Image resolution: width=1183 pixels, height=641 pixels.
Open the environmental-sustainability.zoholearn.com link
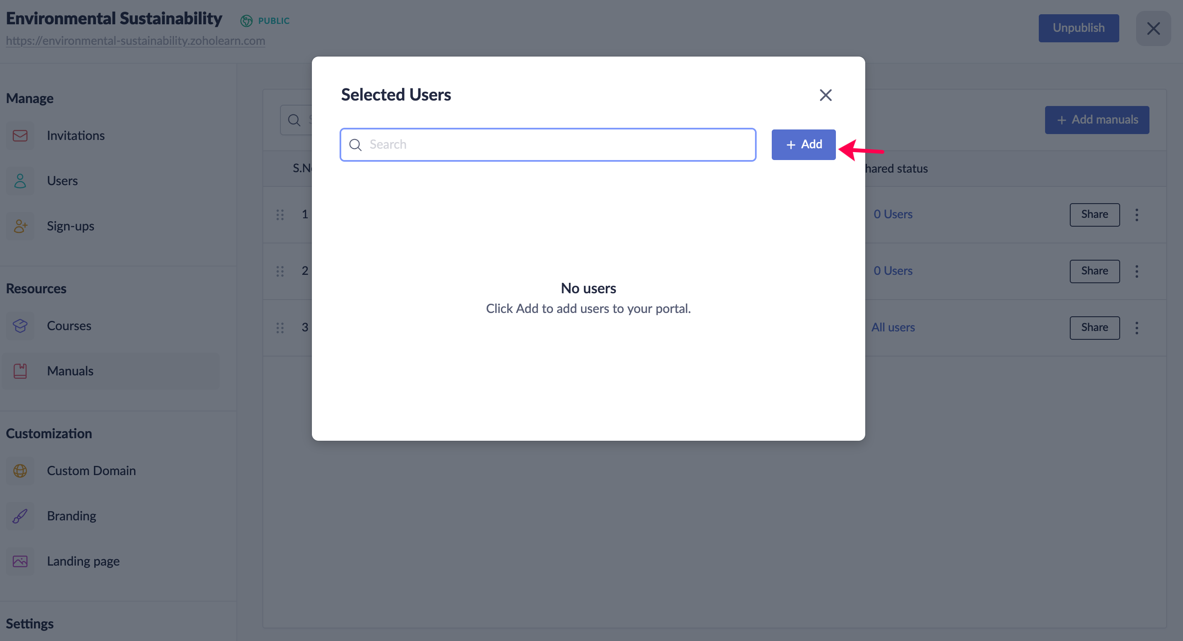pos(135,40)
